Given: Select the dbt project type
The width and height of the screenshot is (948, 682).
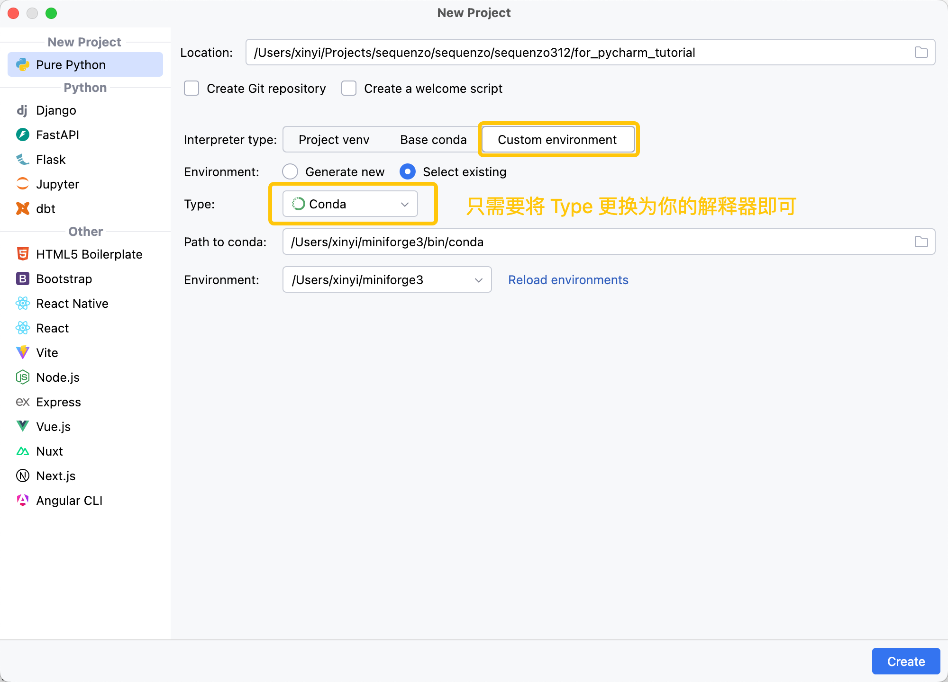Looking at the screenshot, I should tap(45, 208).
